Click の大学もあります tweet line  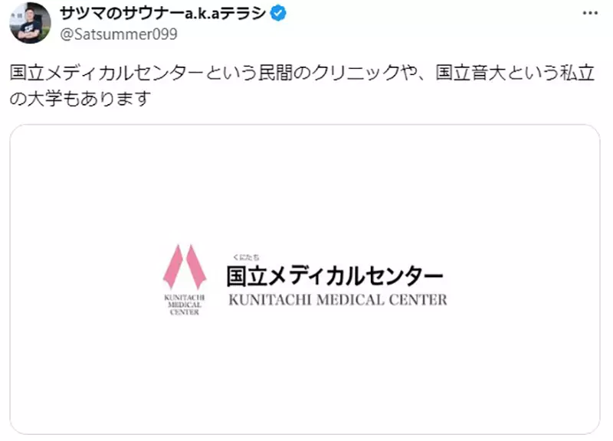(x=80, y=99)
